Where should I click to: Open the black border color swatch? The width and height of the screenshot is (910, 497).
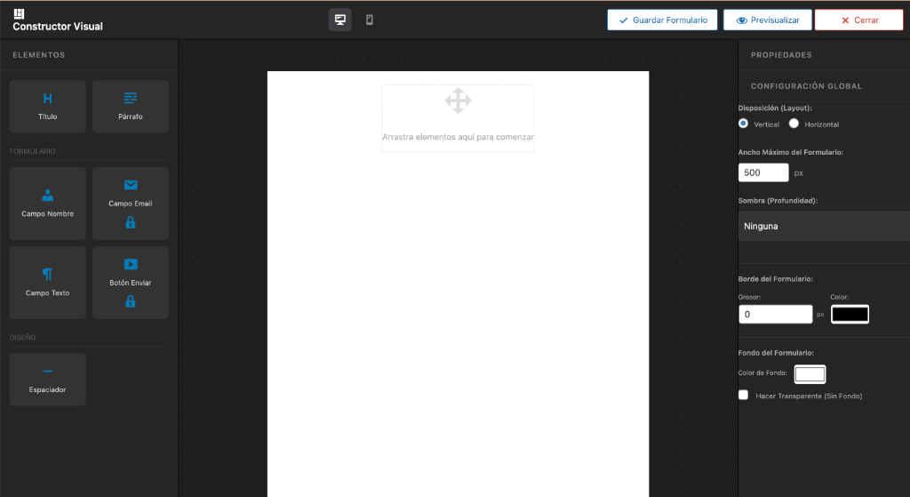point(849,314)
